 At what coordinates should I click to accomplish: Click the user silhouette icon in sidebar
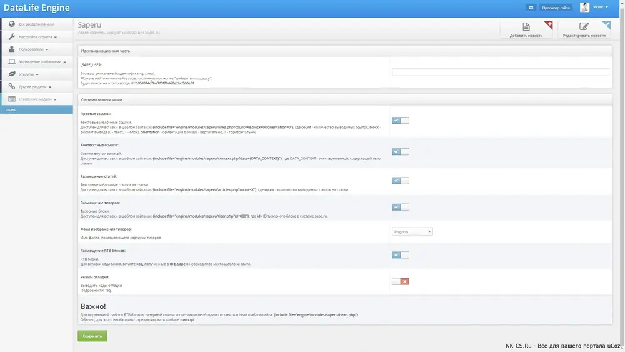(11, 49)
